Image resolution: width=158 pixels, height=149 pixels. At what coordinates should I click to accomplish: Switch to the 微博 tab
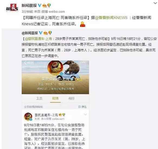coord(55,98)
